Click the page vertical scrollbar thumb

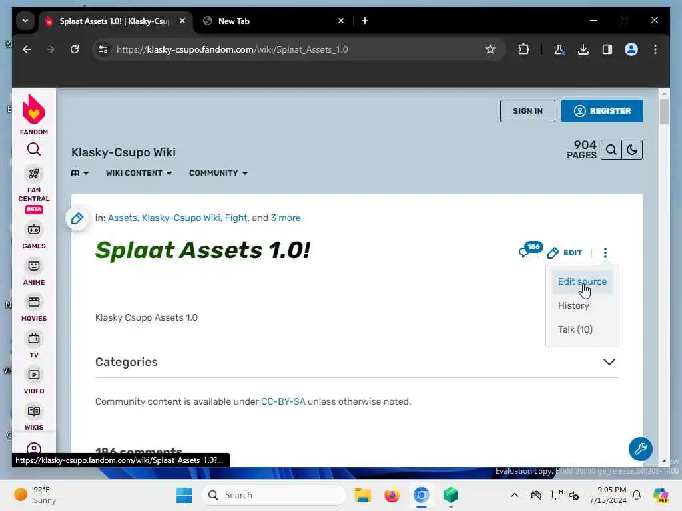tap(664, 112)
